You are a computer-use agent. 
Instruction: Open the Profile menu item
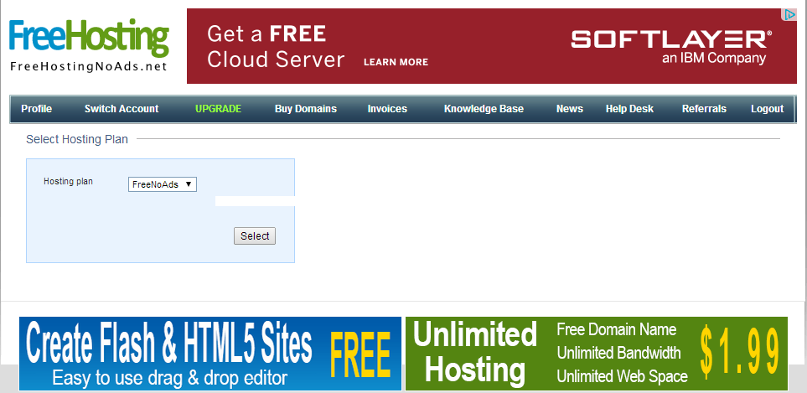tap(37, 109)
